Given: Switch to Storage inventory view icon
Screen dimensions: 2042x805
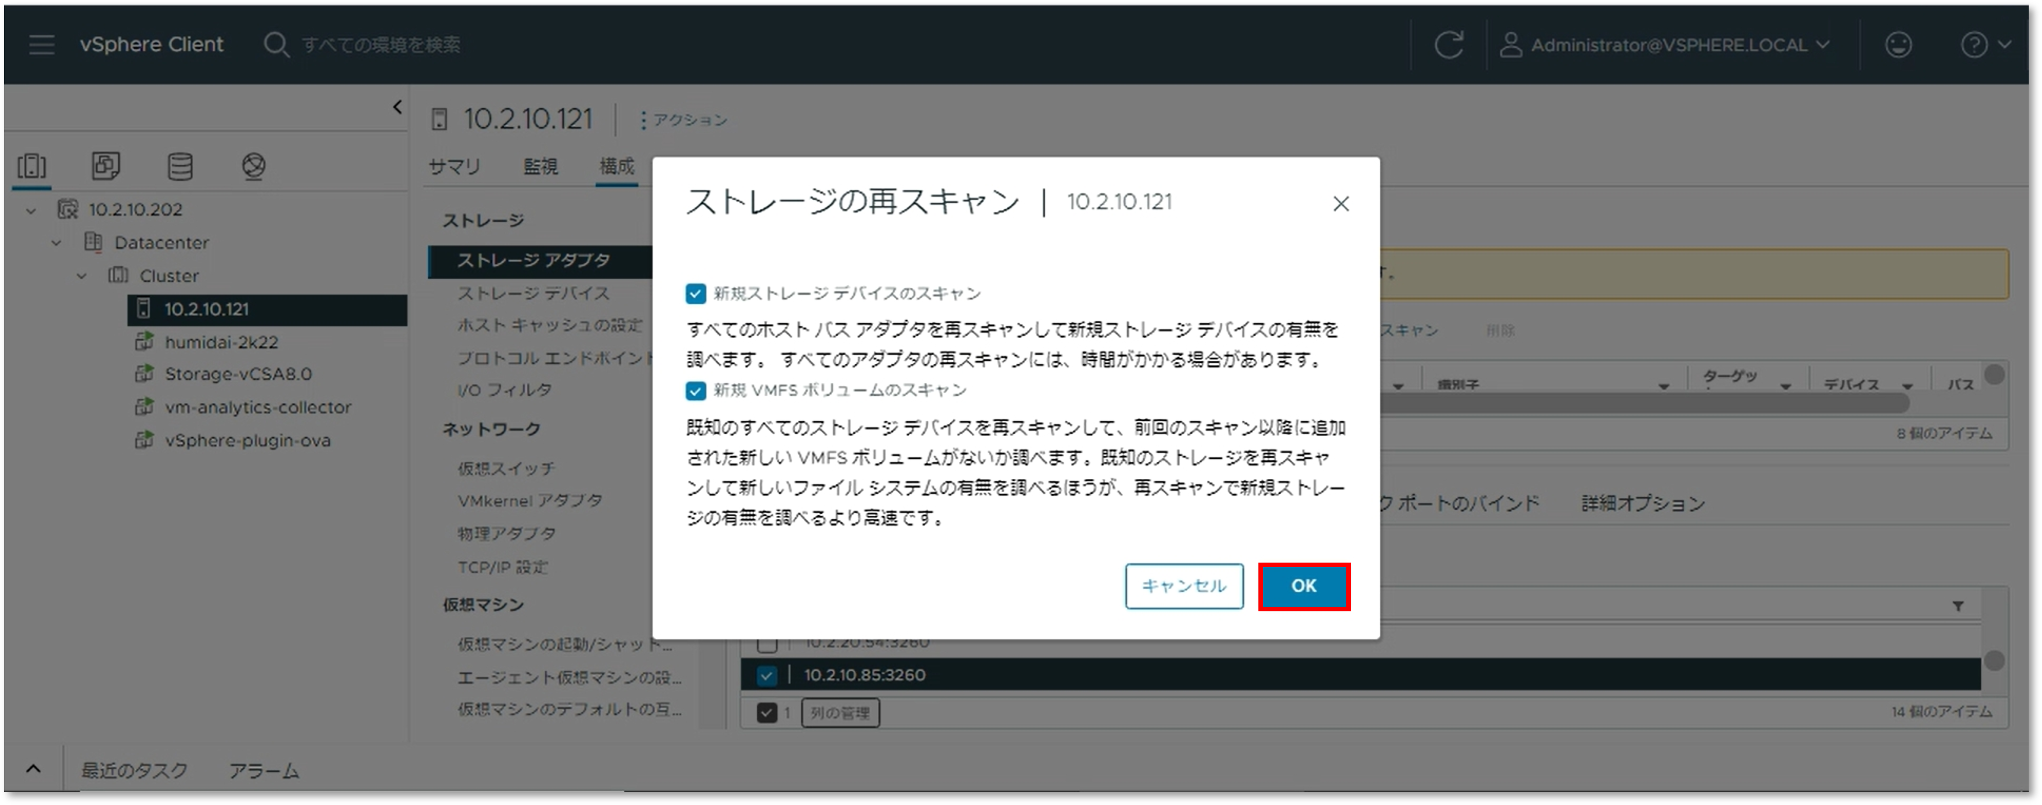Looking at the screenshot, I should point(180,166).
